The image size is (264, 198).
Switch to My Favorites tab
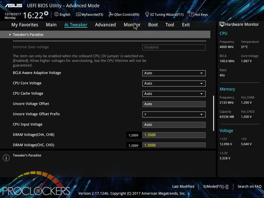25,25
